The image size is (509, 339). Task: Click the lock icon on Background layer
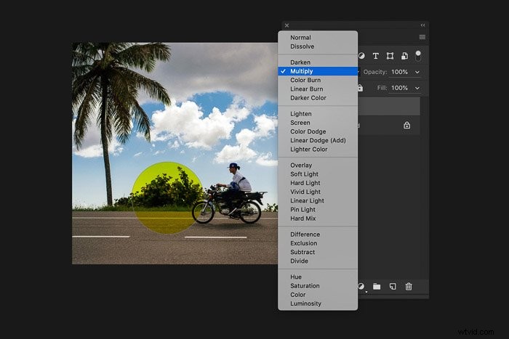click(406, 125)
